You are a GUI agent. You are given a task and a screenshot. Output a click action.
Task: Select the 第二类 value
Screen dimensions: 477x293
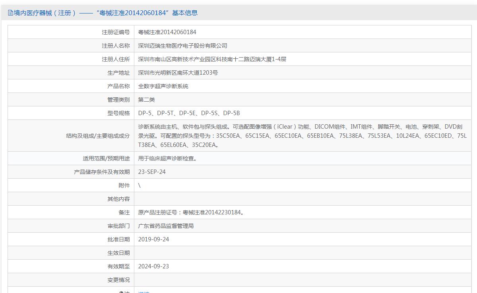click(146, 100)
